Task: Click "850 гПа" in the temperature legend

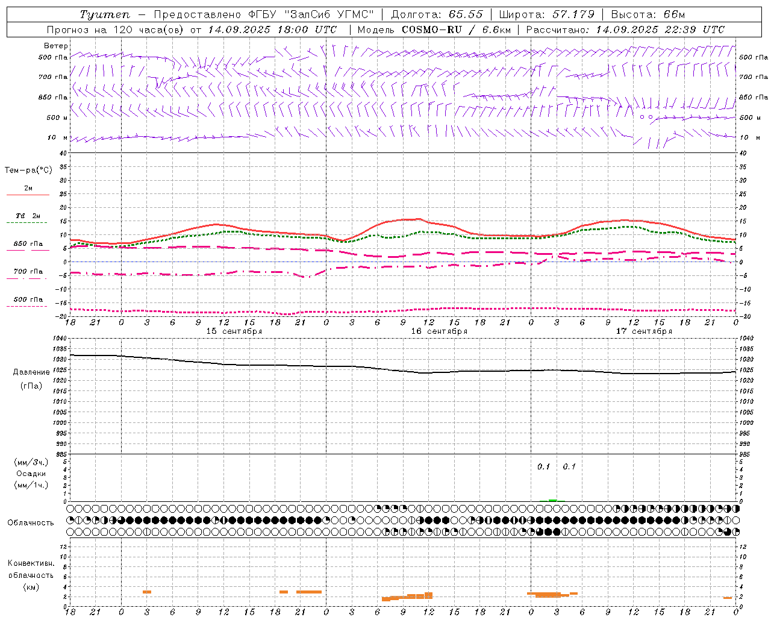Action: 28,244
